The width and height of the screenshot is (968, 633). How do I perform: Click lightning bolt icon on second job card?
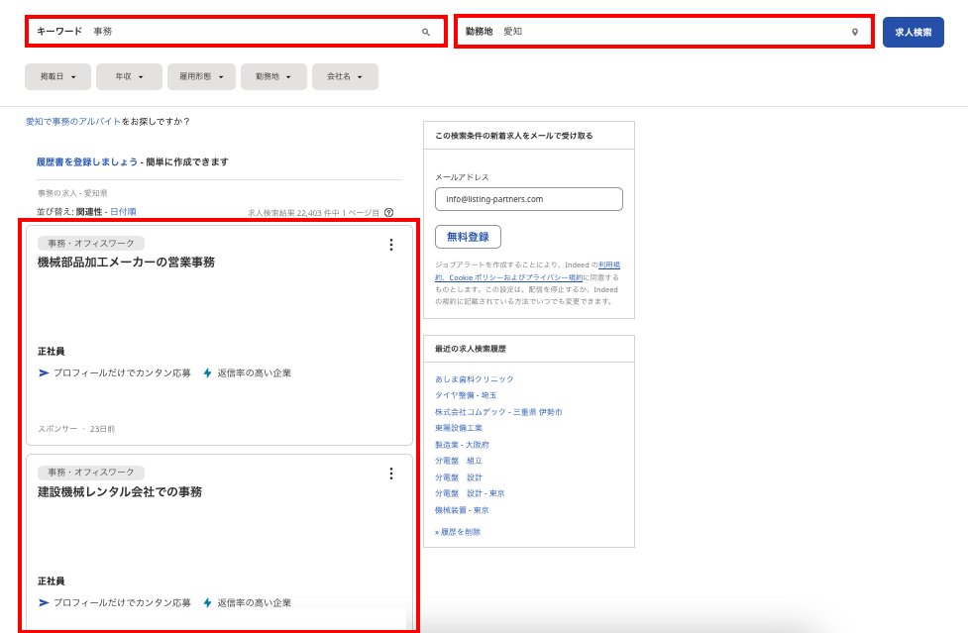(x=207, y=602)
